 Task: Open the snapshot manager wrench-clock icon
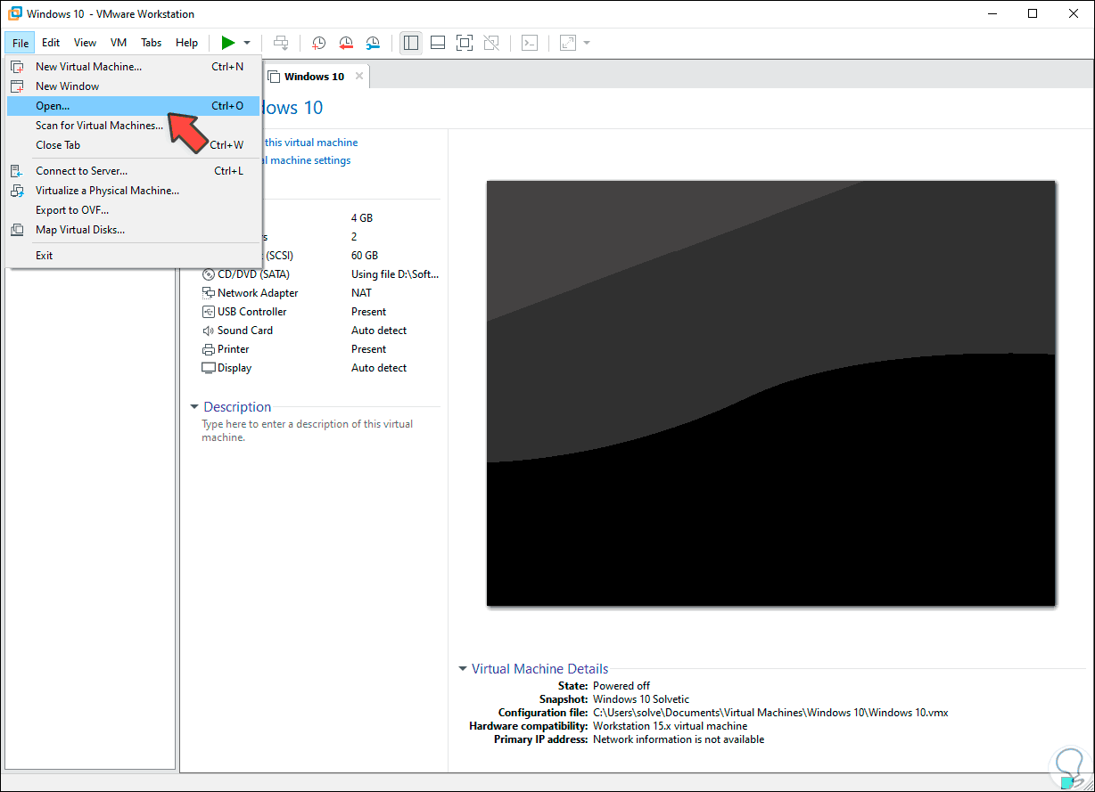click(x=374, y=43)
